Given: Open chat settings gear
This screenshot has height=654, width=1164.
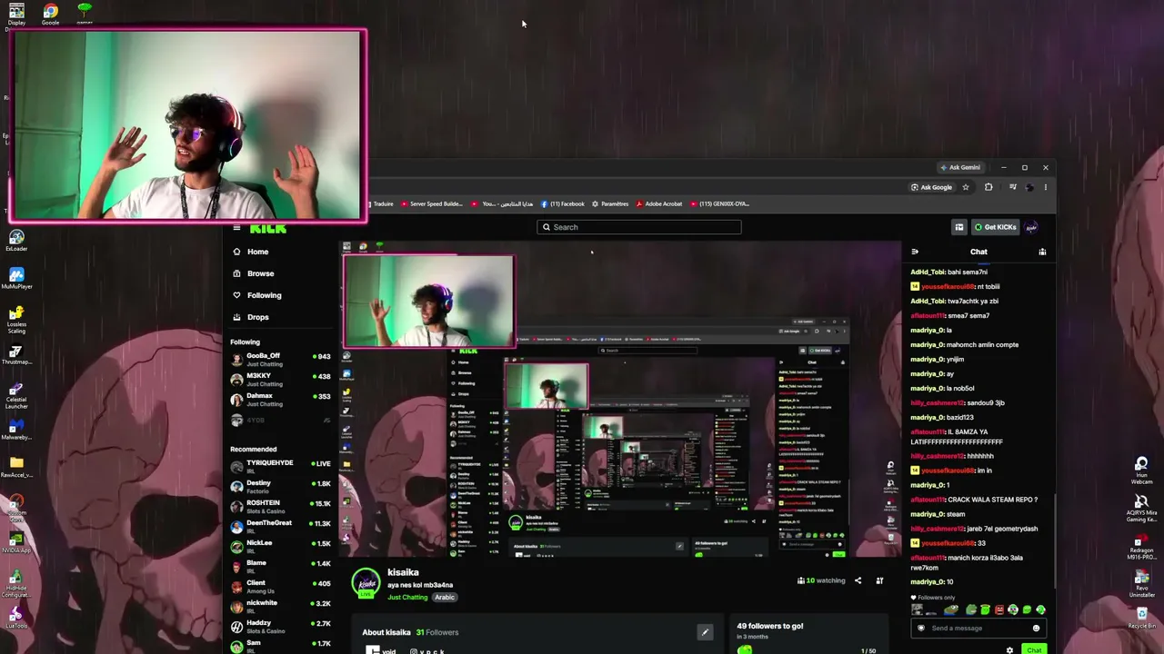Looking at the screenshot, I should (1009, 650).
